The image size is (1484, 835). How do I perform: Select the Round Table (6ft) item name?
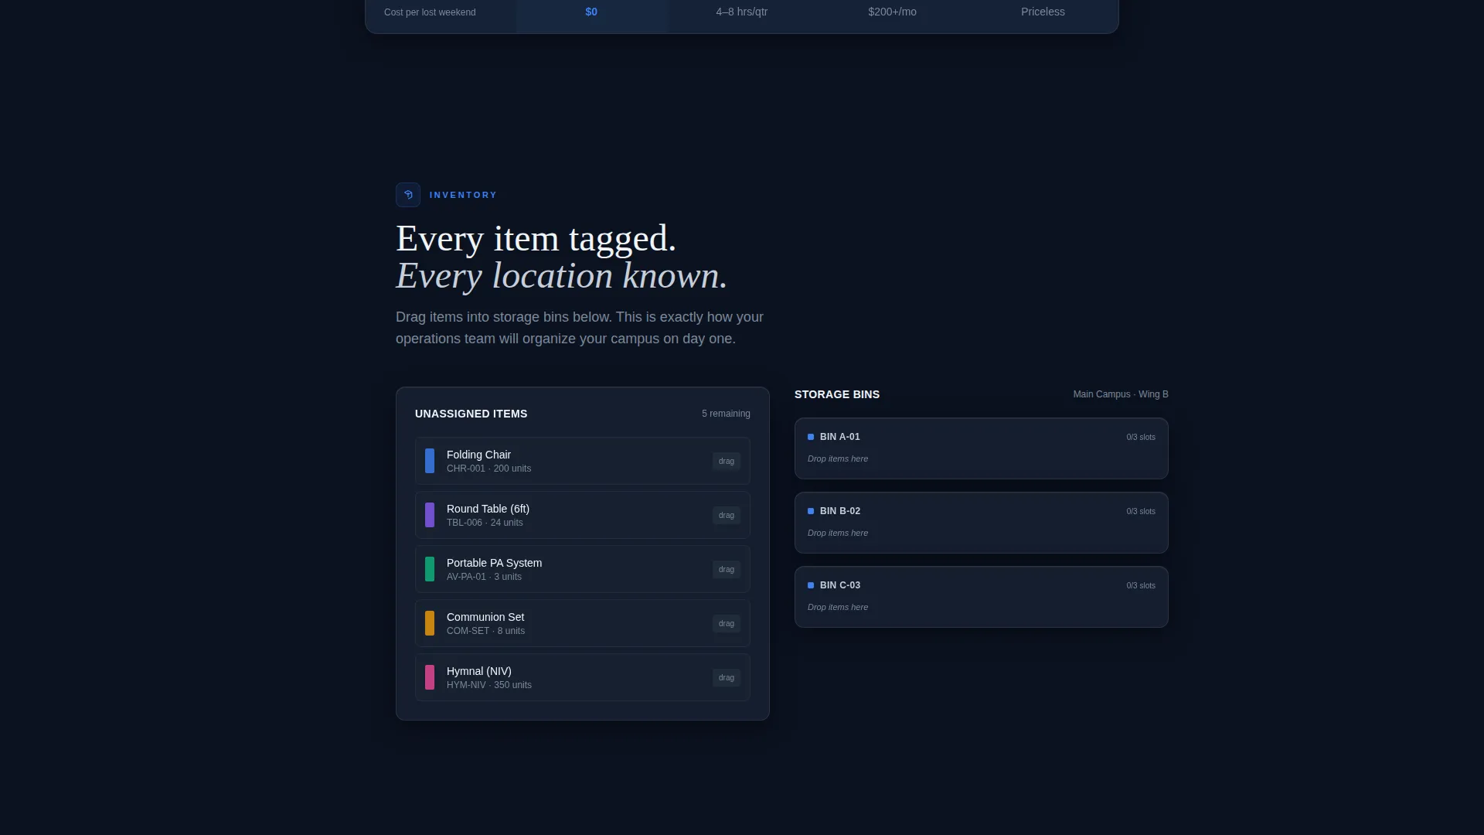click(x=488, y=509)
